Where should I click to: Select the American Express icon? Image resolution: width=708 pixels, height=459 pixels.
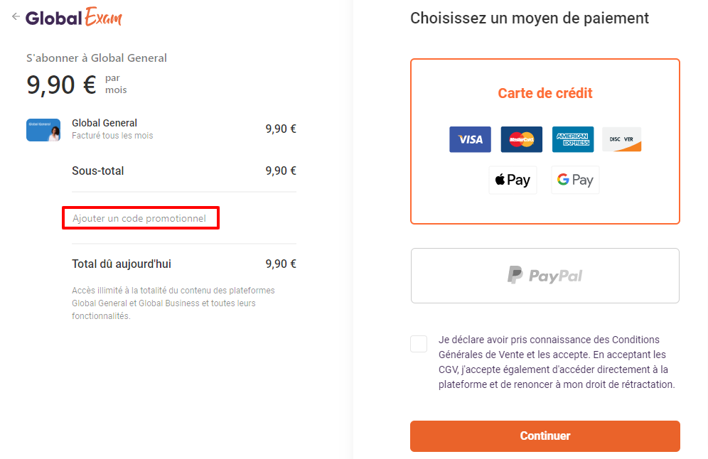(573, 139)
